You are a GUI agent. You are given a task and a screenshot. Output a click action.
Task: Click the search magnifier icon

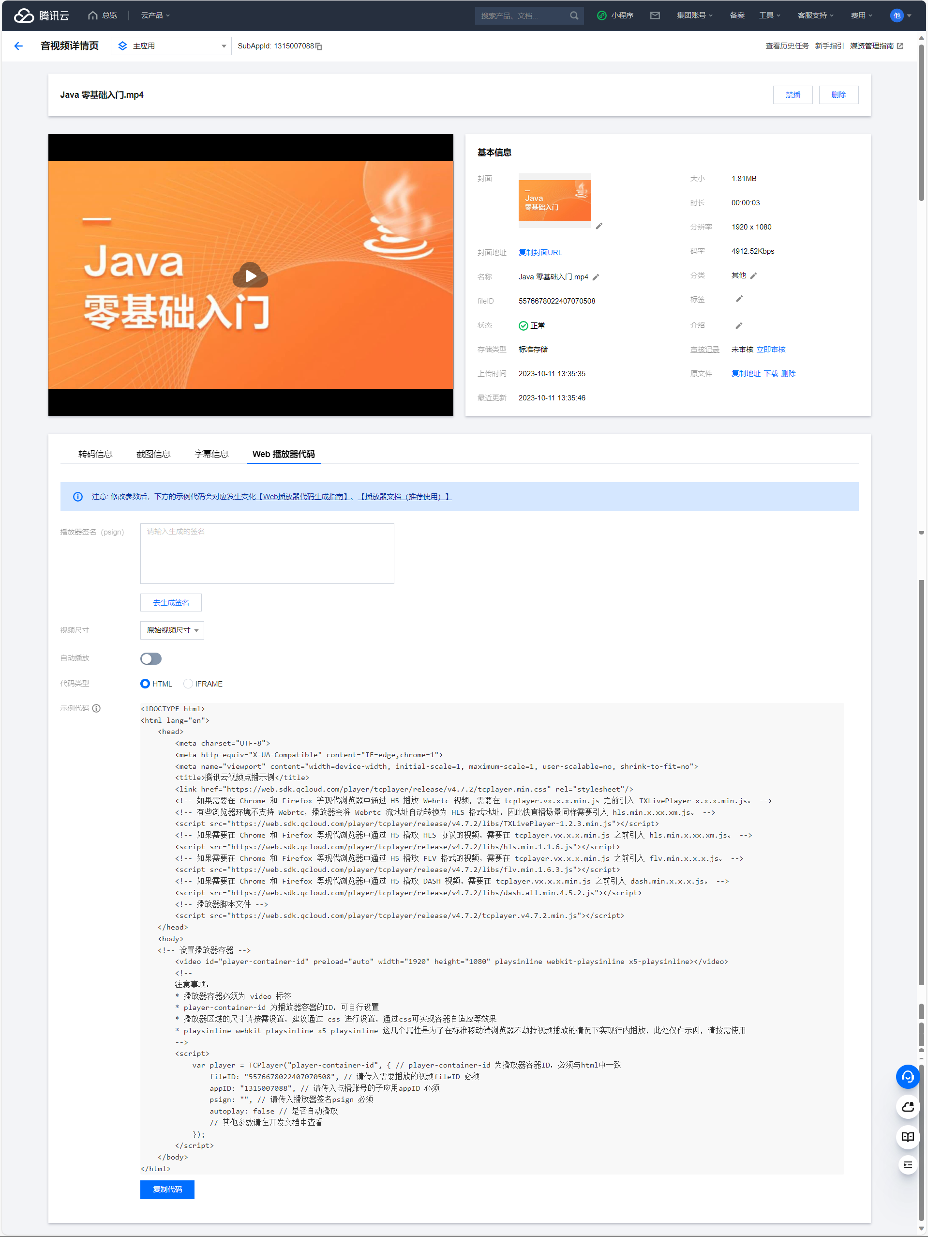574,15
